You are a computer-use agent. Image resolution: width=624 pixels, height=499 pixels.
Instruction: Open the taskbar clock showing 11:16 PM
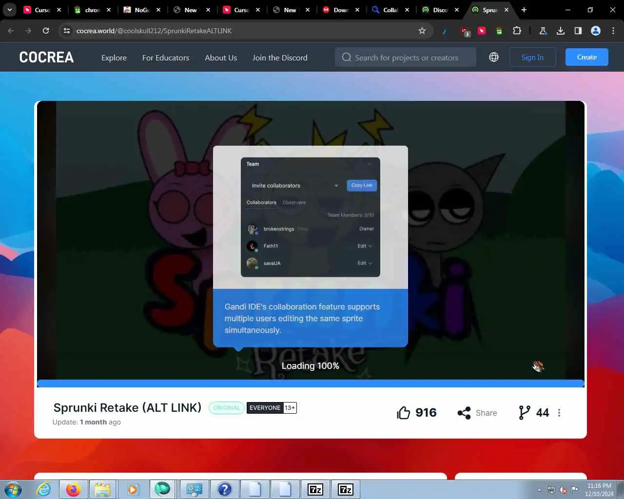[599, 490]
